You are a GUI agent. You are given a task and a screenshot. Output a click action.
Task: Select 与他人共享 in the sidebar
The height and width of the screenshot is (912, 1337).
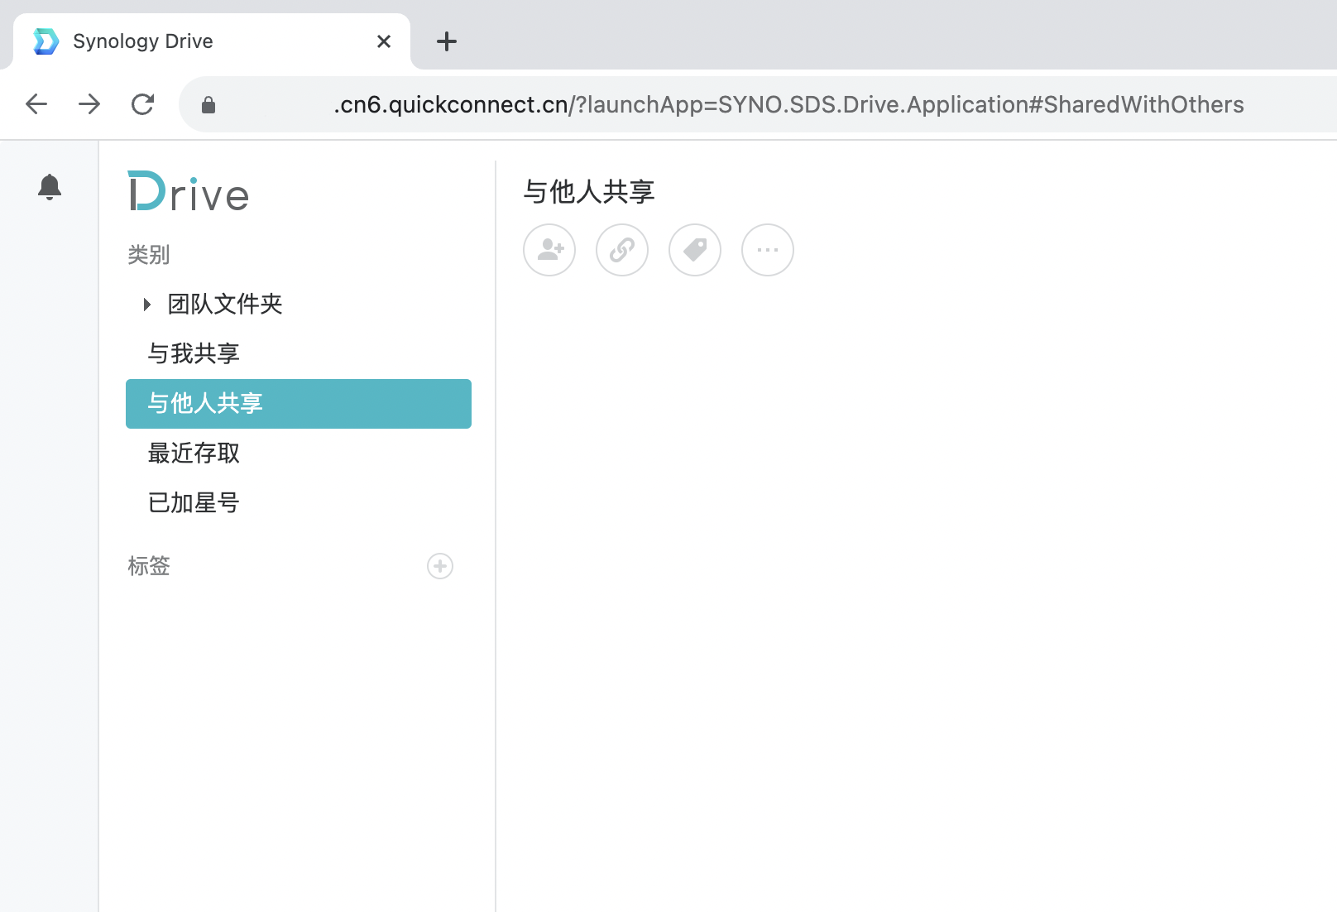pyautogui.click(x=298, y=404)
